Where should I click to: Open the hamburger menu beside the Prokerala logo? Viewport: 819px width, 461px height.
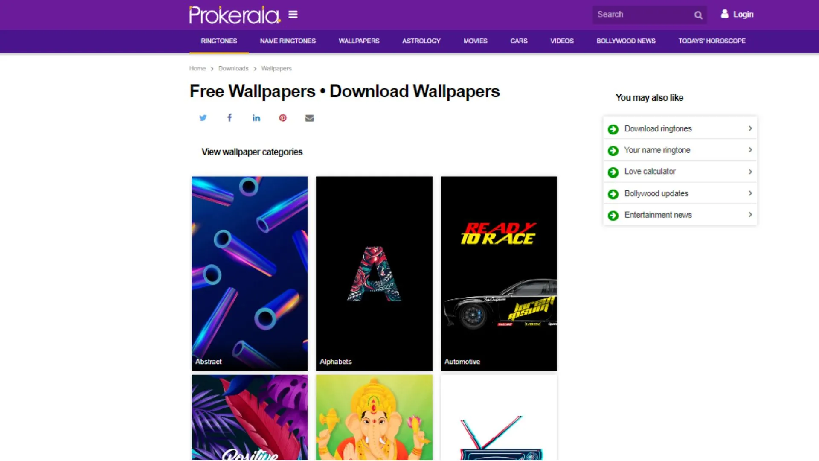coord(293,15)
